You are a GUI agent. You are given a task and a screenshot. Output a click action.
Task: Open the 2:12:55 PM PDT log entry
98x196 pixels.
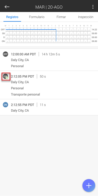click(49, 107)
